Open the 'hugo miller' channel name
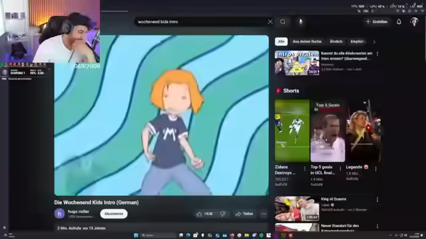This screenshot has width=426, height=239. point(79,211)
